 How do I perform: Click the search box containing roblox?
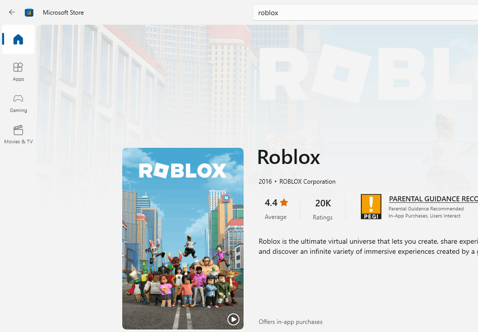pyautogui.click(x=365, y=13)
